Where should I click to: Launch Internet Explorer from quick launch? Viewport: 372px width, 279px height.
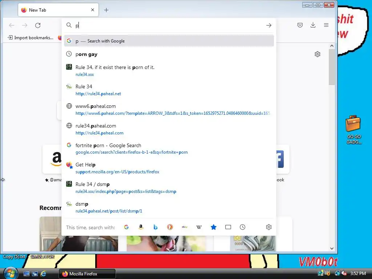click(43, 274)
